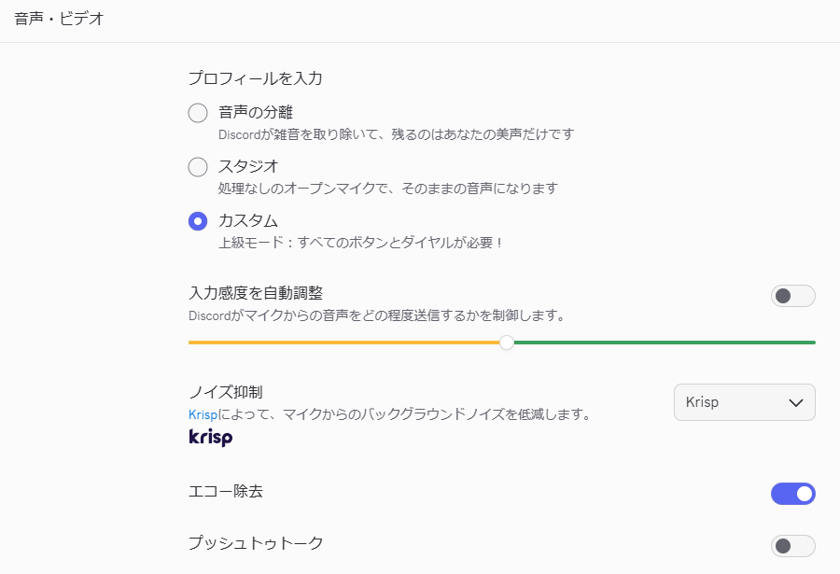Select the カスタム profile option

pos(198,221)
